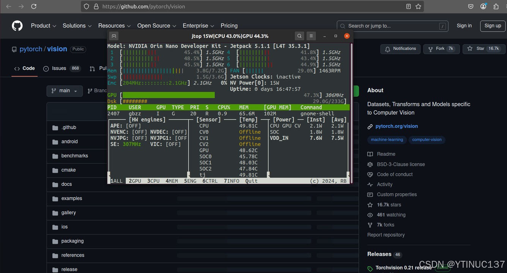Screen dimensions: 507x273
Task: Open the docs folder
Action: pyautogui.click(x=66, y=184)
